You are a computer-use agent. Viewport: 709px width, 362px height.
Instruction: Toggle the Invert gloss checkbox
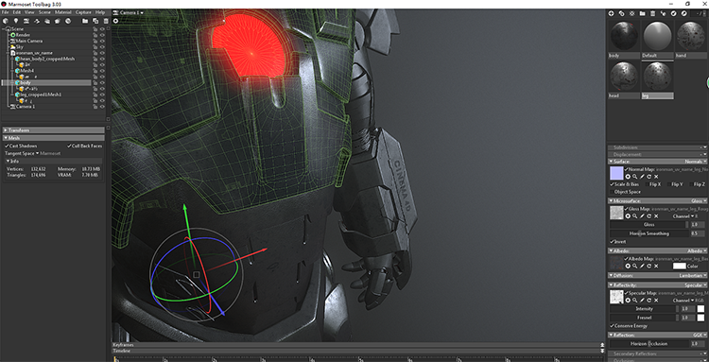(x=612, y=241)
